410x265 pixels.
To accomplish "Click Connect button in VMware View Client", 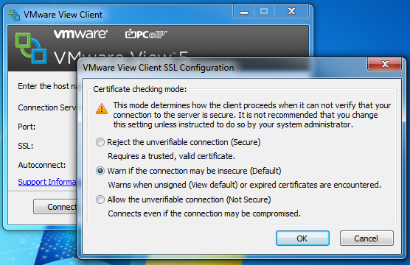I will coord(55,207).
